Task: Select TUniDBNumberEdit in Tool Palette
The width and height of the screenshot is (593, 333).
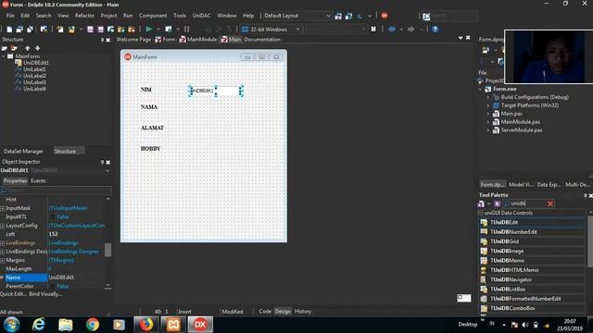Action: point(531,232)
